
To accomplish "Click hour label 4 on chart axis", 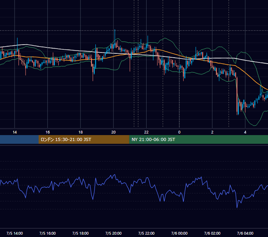I will 245,132.
